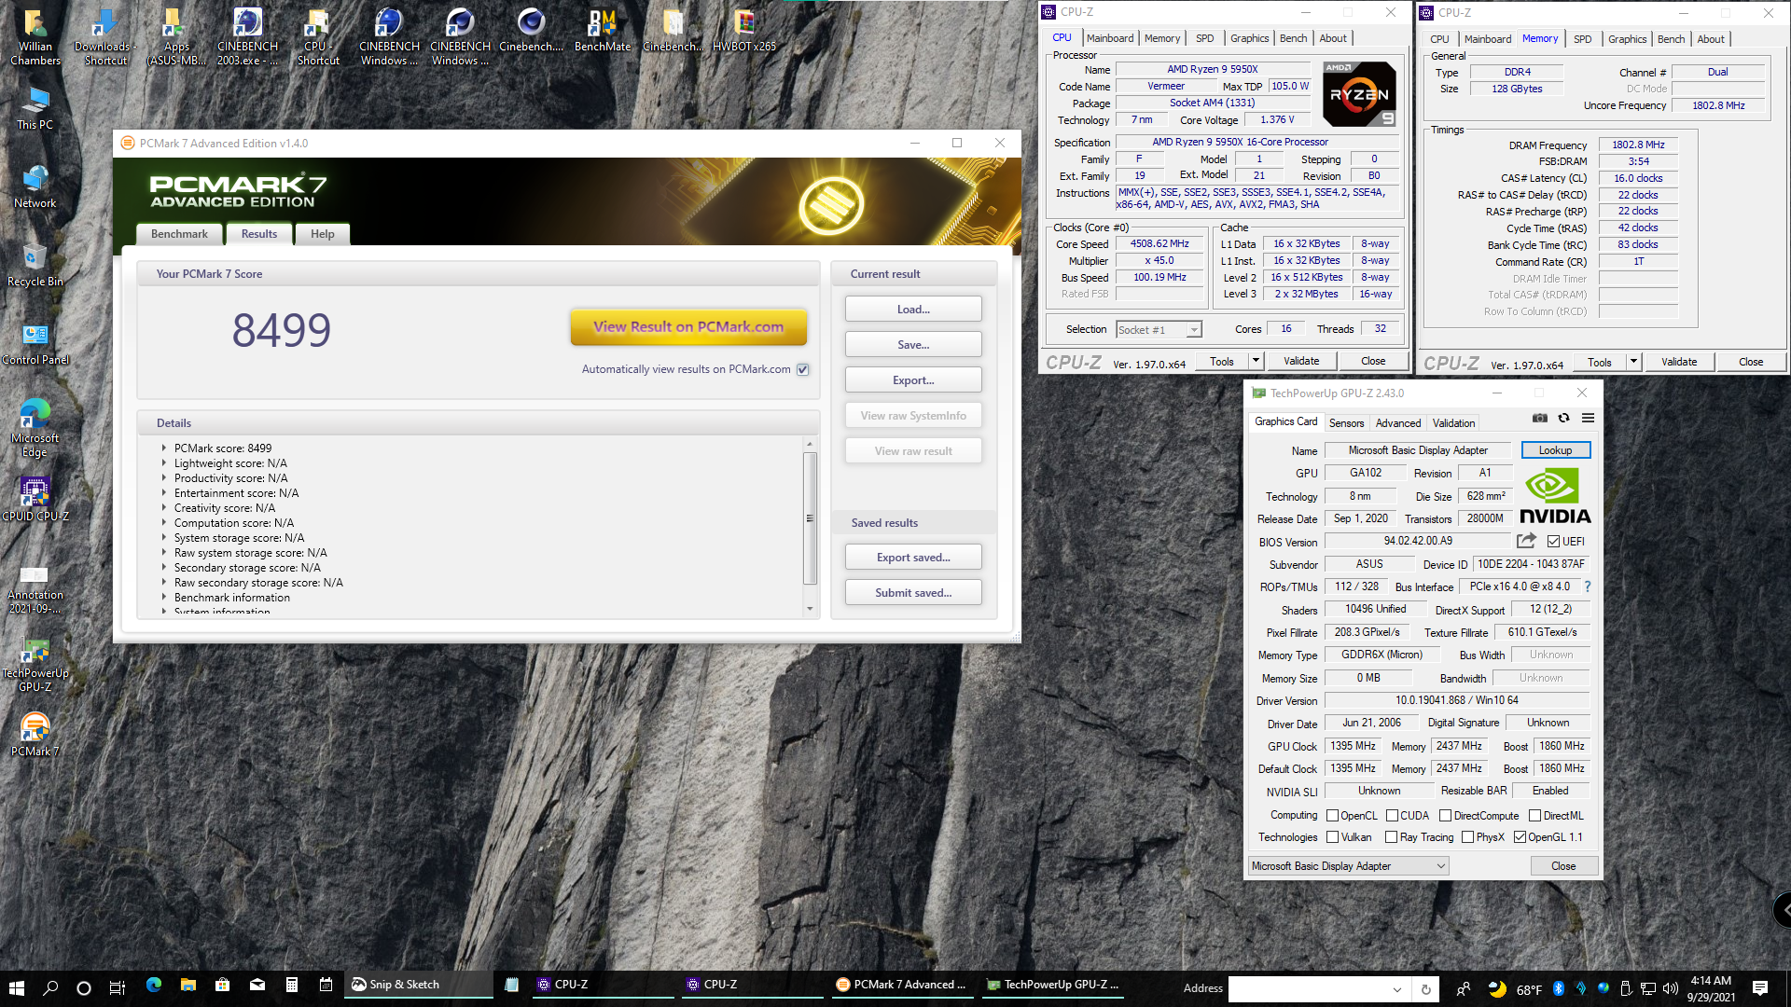
Task: Click Validate in left CPU-Z window
Action: pyautogui.click(x=1301, y=361)
